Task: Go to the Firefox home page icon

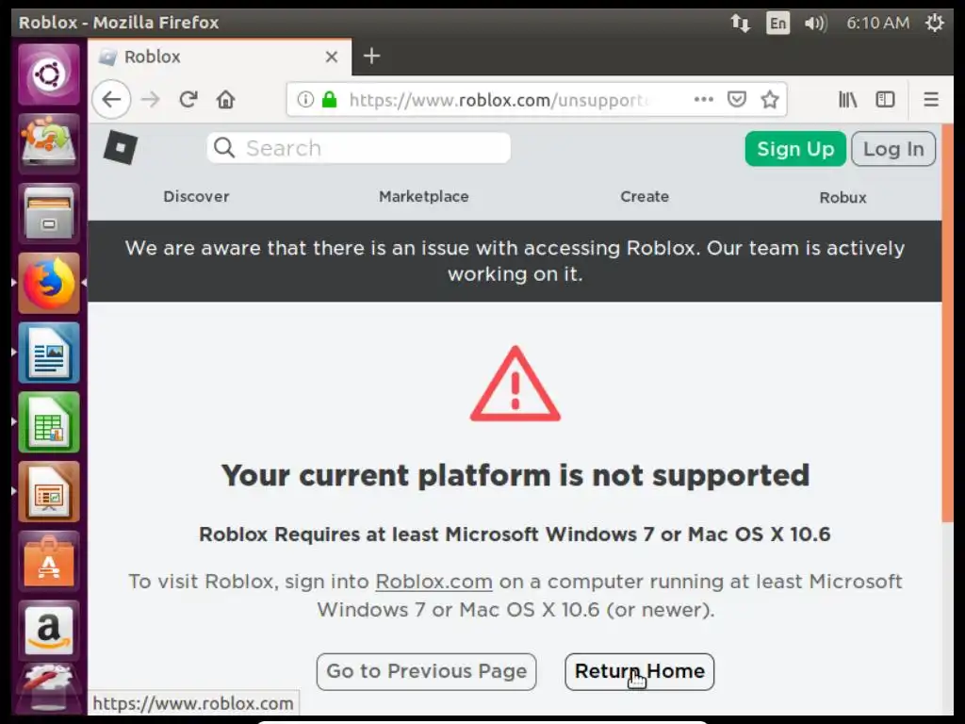Action: pyautogui.click(x=225, y=99)
